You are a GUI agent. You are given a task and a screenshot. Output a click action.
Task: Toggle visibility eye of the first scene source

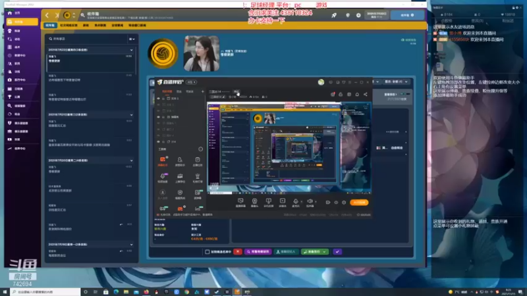159,99
